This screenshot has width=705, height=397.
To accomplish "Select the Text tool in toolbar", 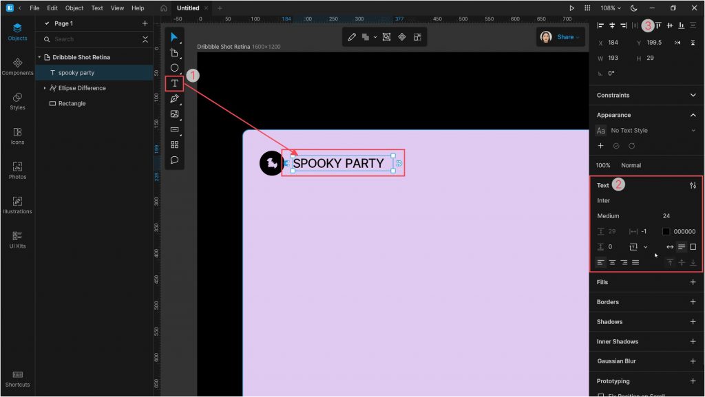I will [x=174, y=83].
